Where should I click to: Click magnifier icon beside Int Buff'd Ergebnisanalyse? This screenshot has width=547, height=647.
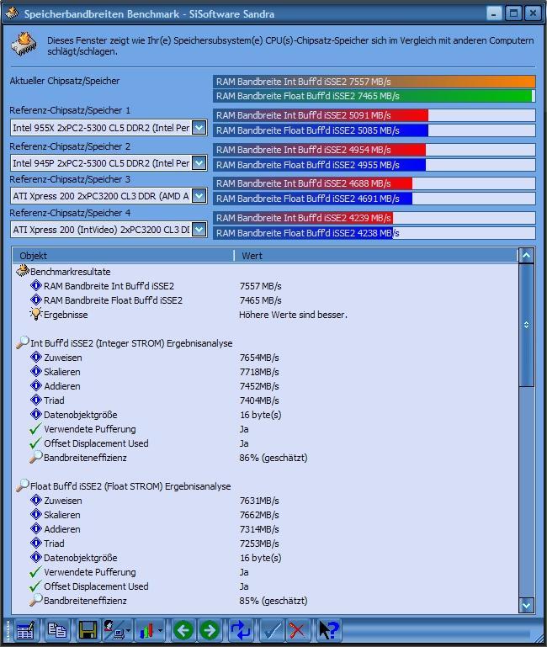click(22, 342)
